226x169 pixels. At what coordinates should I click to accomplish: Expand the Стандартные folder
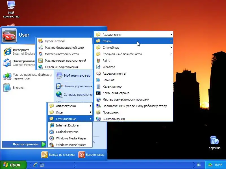pyautogui.click(x=70, y=119)
